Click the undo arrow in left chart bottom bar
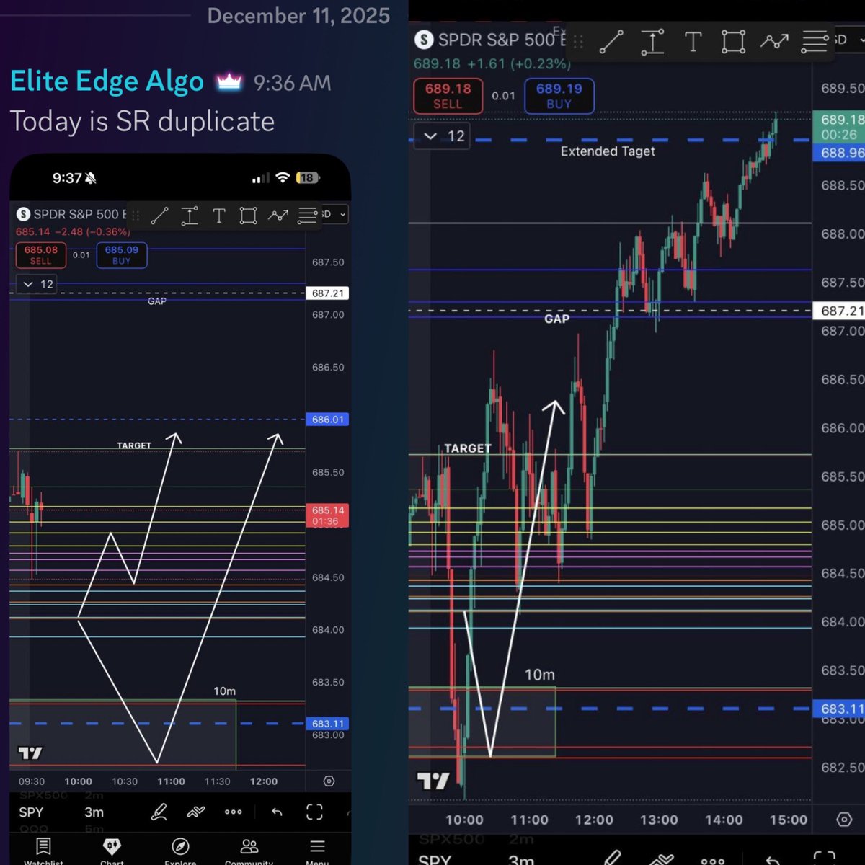 (x=277, y=812)
